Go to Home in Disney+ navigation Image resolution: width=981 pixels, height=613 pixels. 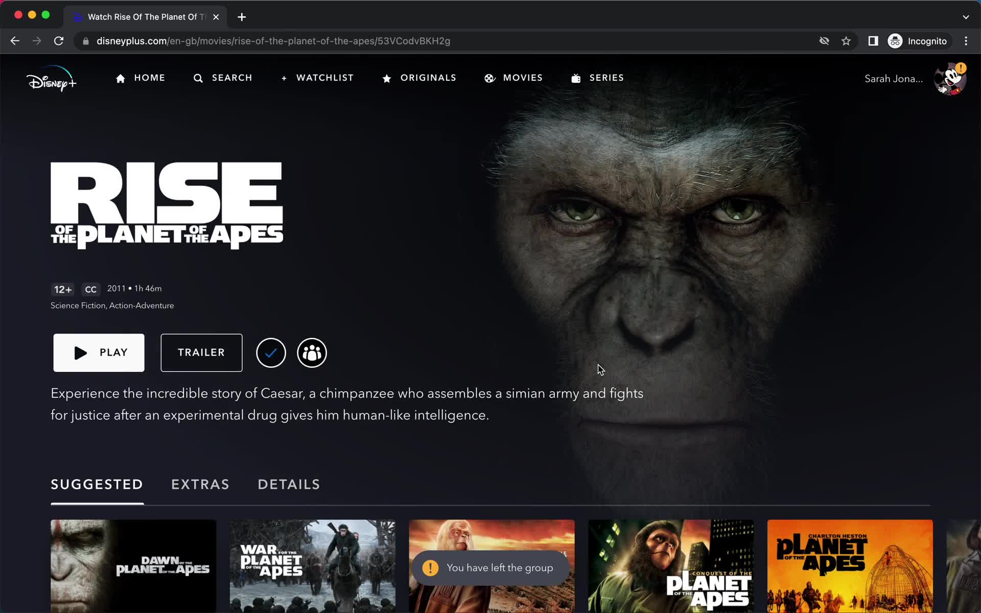[141, 78]
